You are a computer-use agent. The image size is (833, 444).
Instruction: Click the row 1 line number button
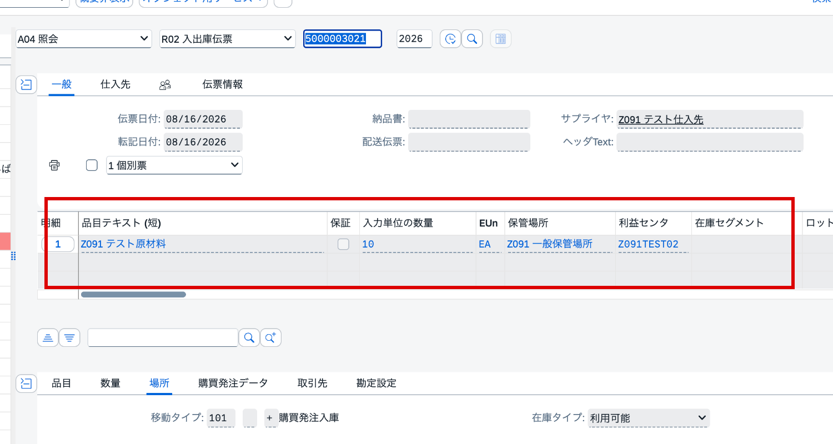tap(58, 244)
